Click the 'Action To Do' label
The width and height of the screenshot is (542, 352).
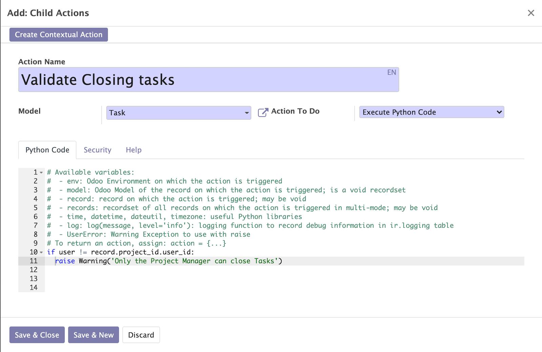click(x=295, y=111)
